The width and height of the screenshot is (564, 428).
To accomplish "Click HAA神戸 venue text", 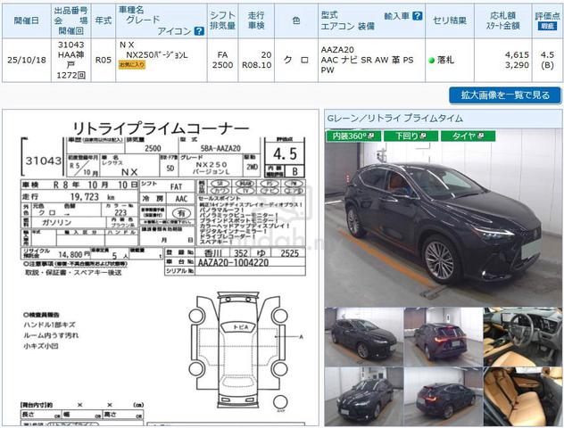I will tap(71, 60).
